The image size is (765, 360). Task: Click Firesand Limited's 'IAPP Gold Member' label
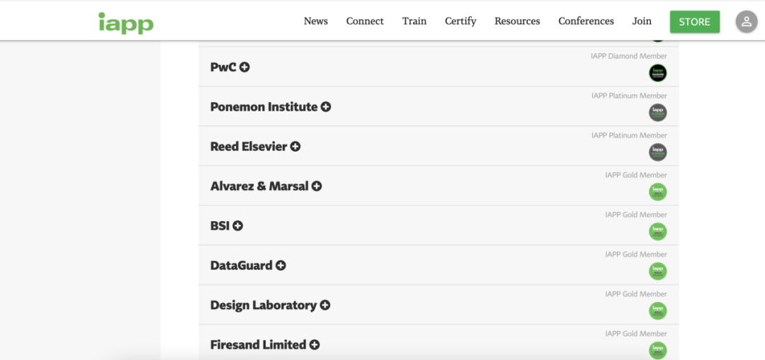[636, 334]
